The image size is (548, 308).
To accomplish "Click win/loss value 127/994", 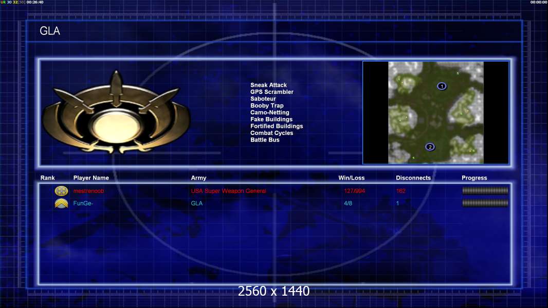I will 354,191.
